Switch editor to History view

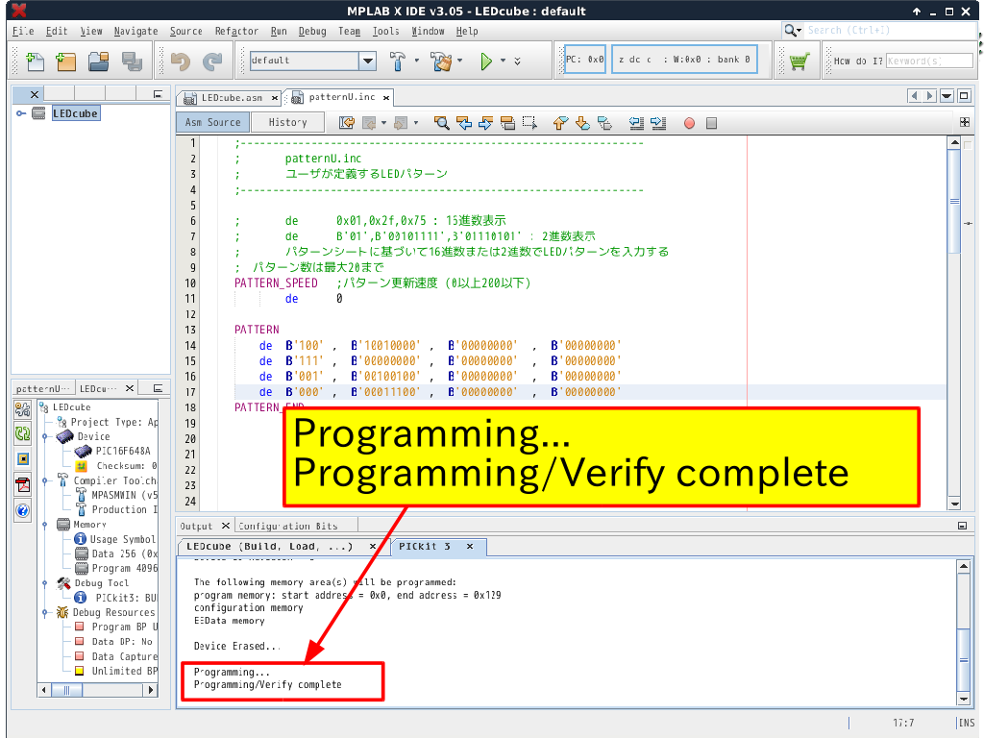pyautogui.click(x=288, y=122)
